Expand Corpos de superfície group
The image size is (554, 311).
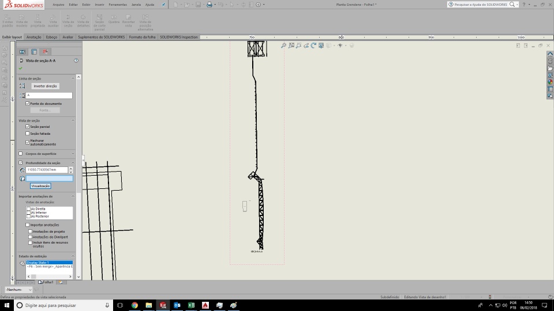point(73,154)
